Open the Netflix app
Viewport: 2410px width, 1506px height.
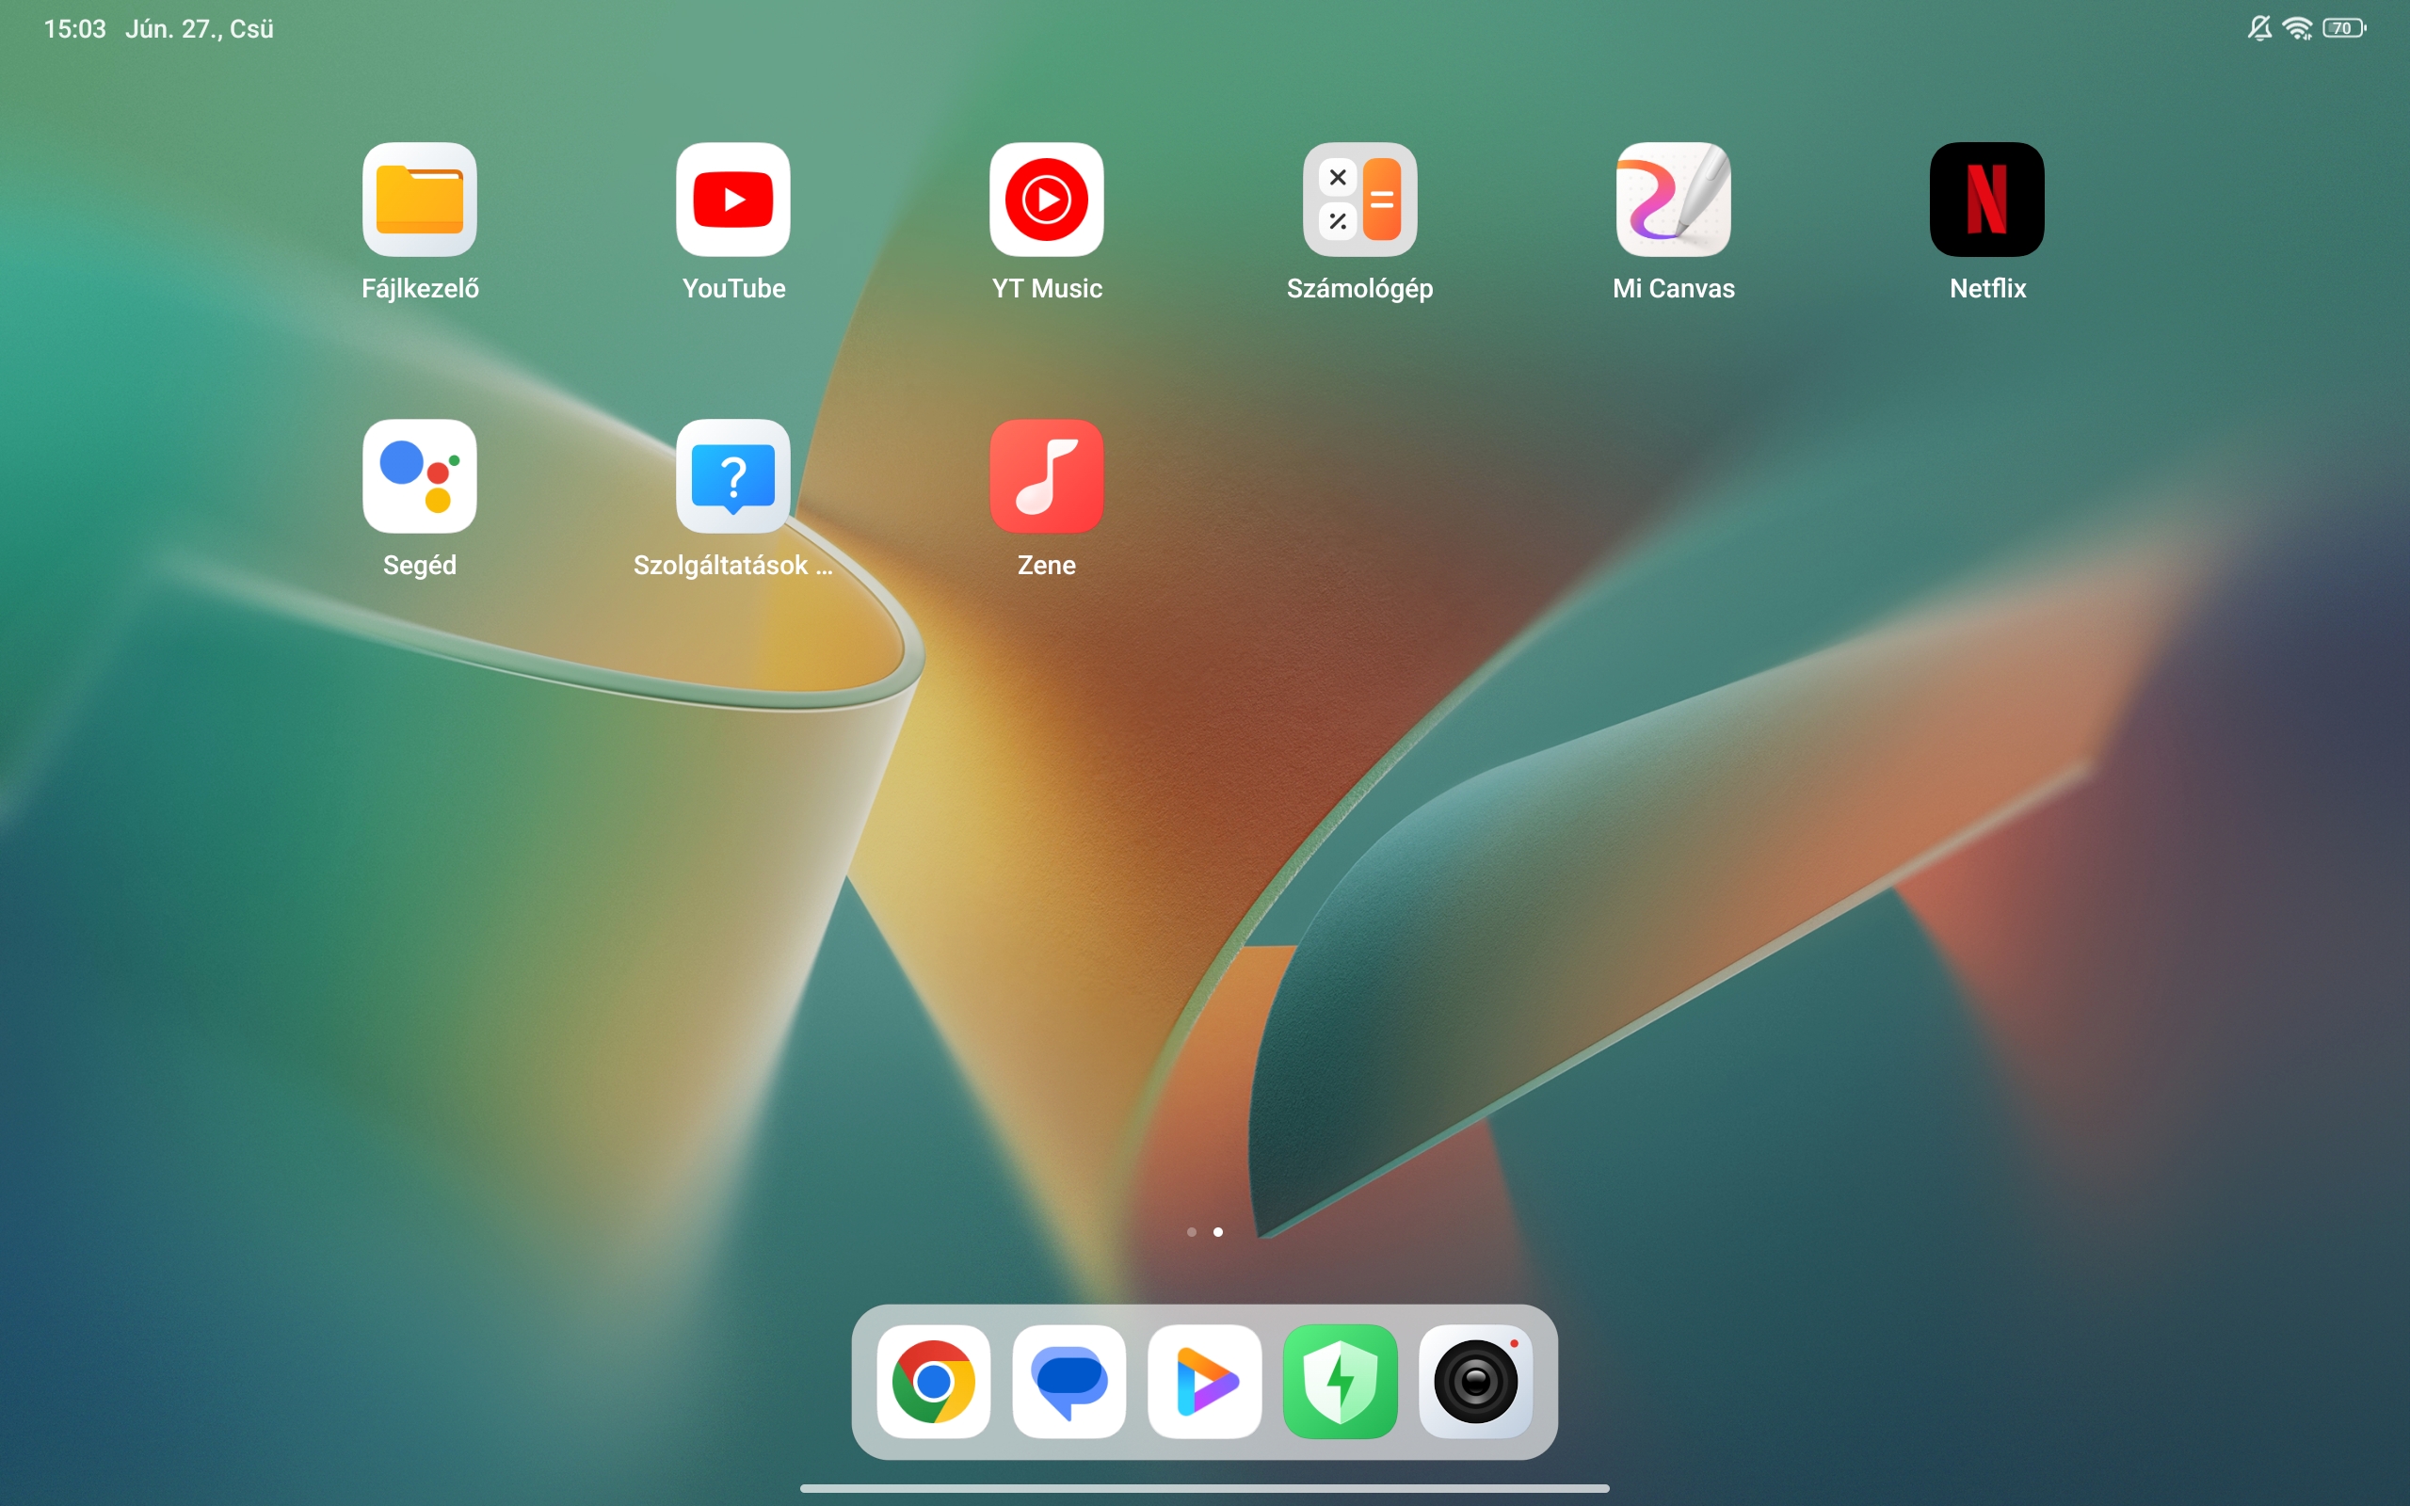tap(1987, 200)
